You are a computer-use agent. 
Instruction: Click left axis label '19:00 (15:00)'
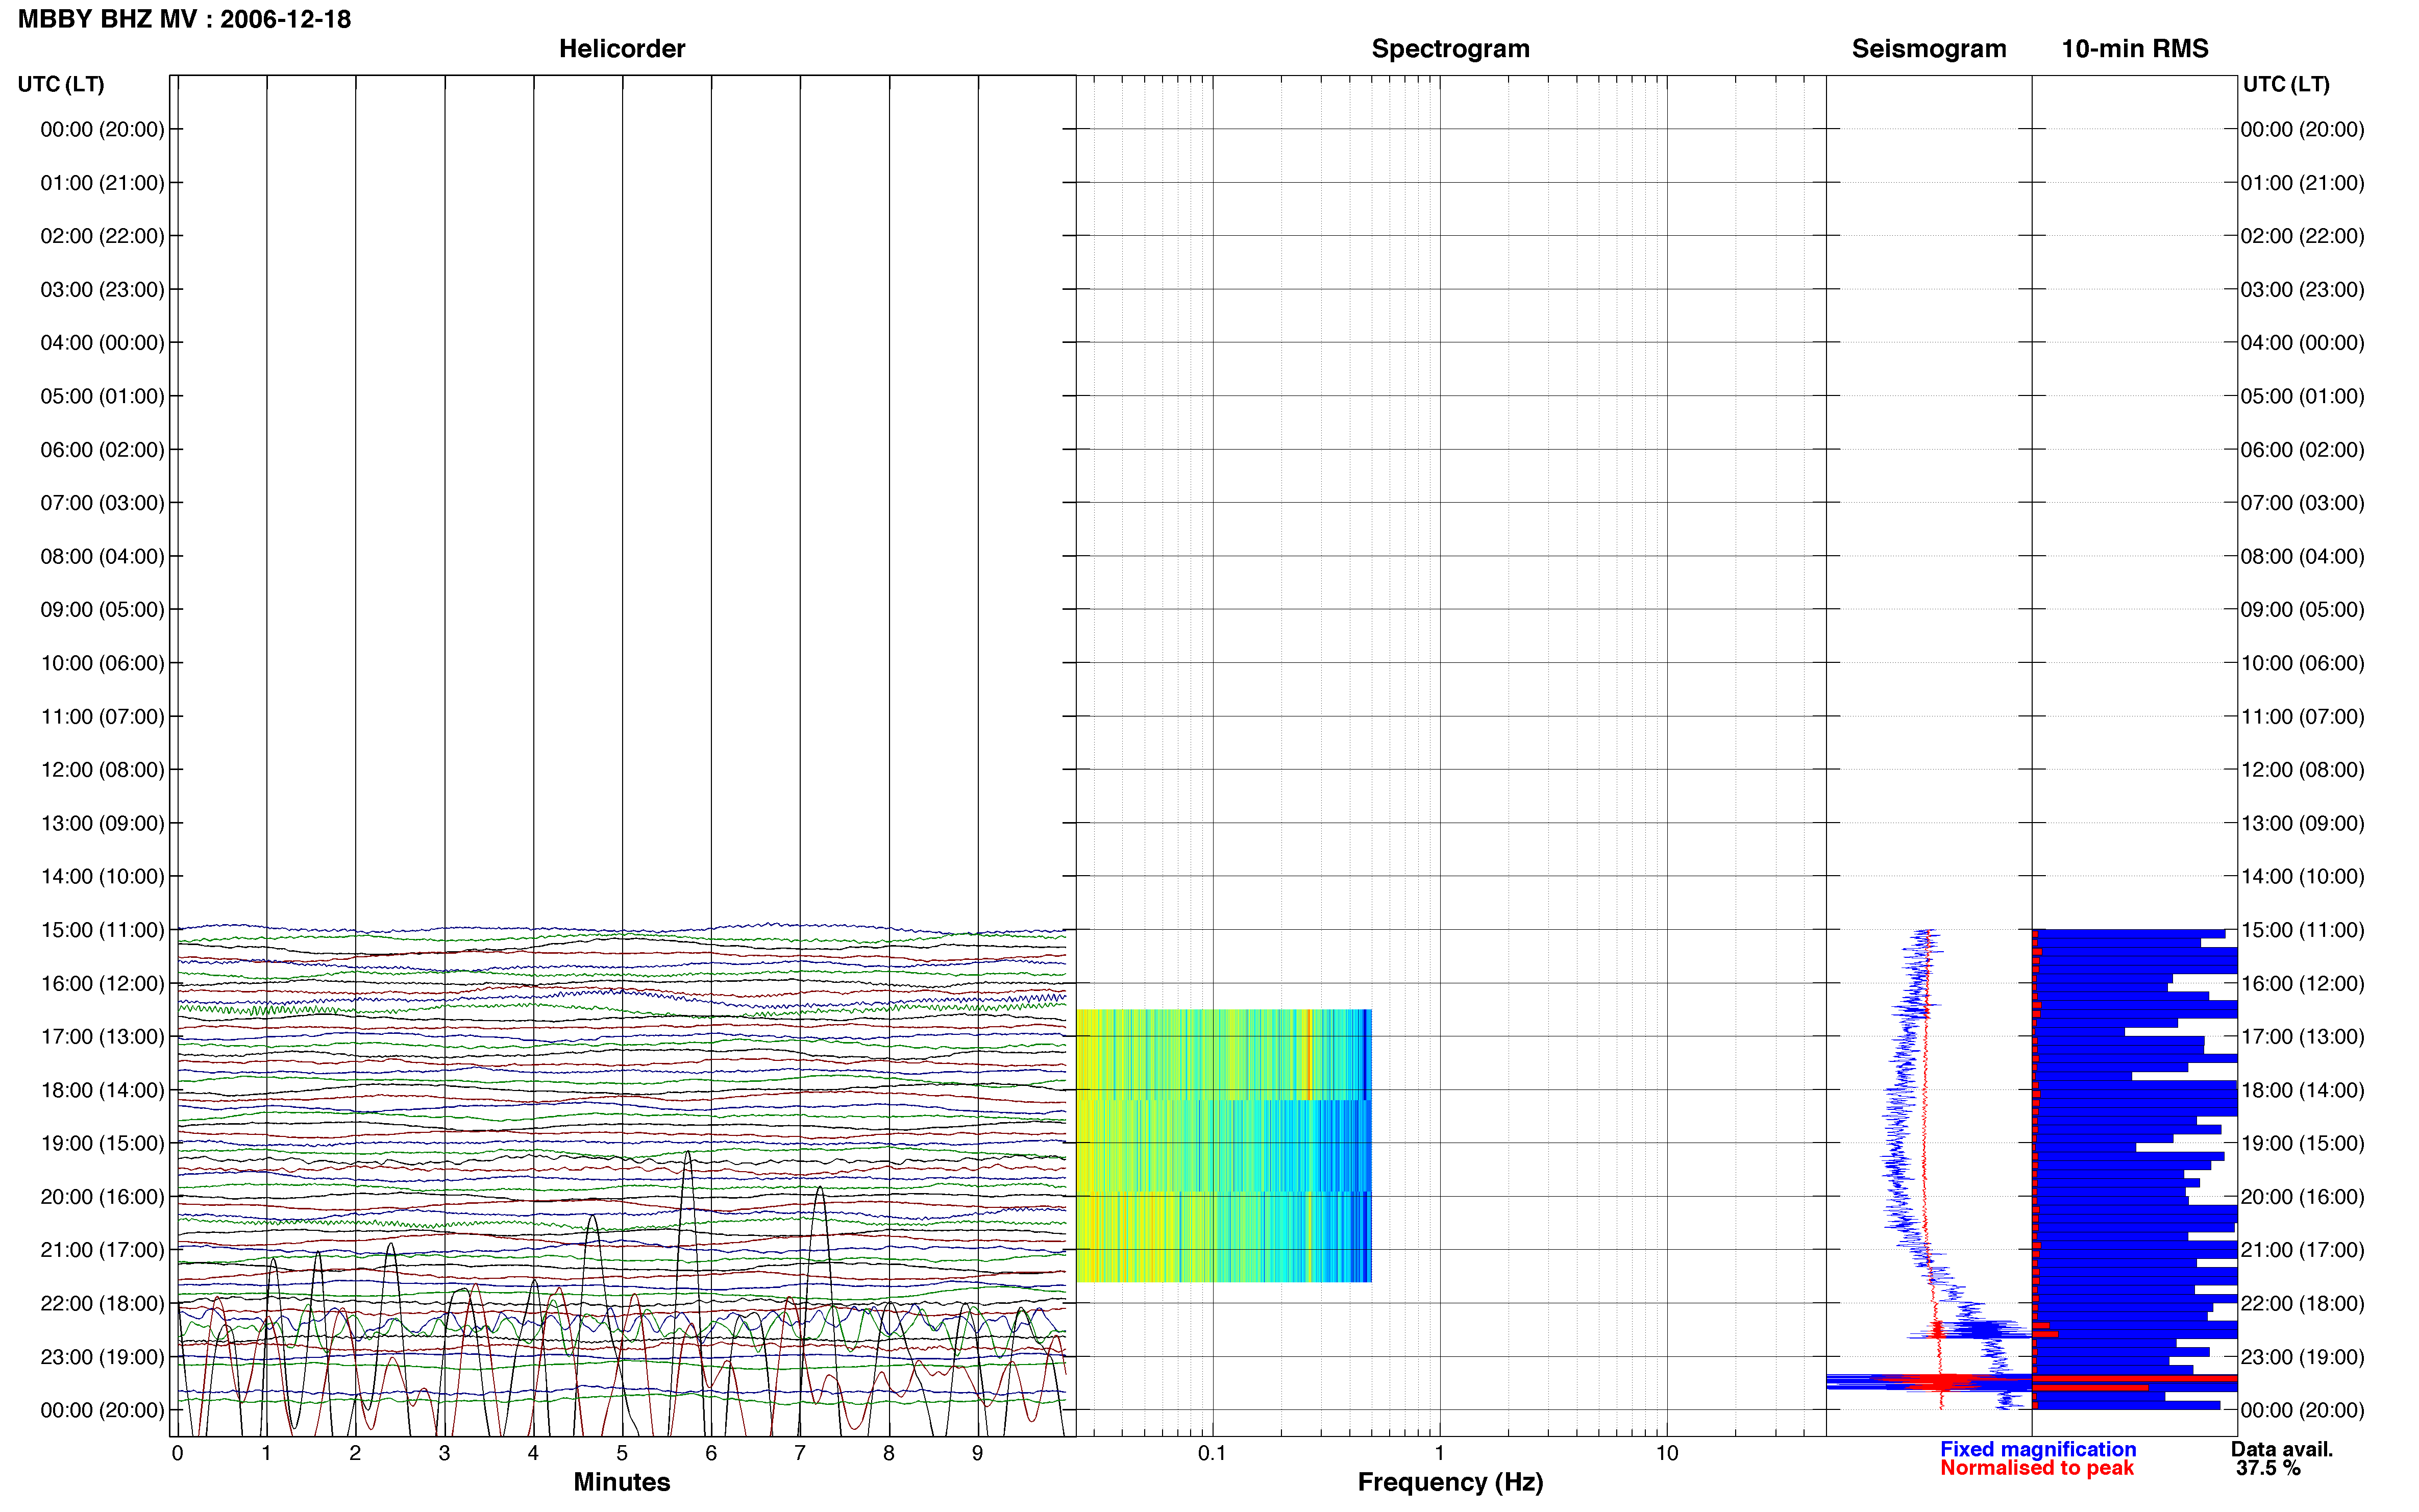[x=102, y=1142]
